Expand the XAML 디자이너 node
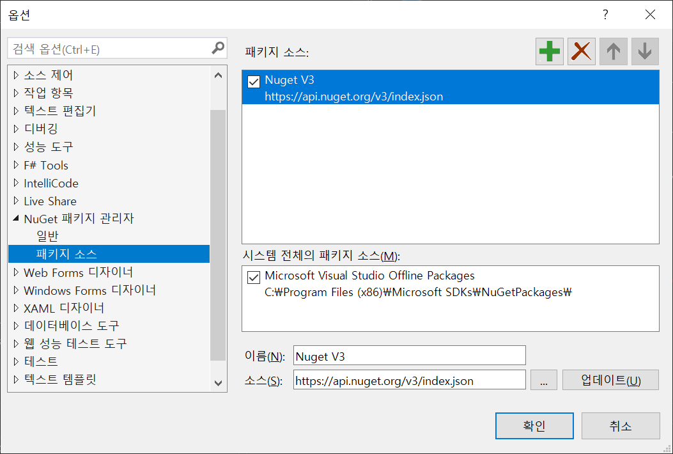 (16, 308)
